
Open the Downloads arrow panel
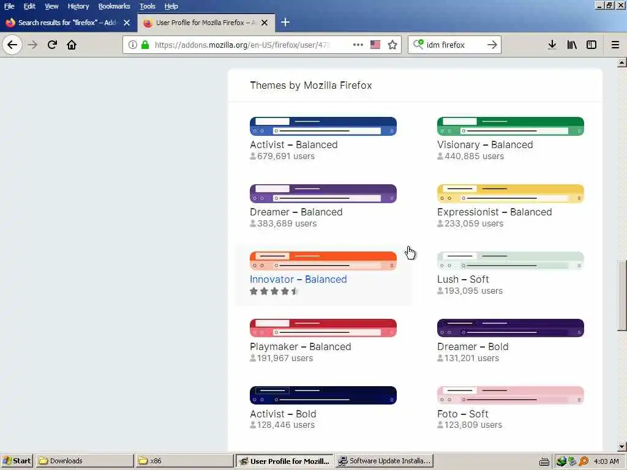(x=552, y=45)
